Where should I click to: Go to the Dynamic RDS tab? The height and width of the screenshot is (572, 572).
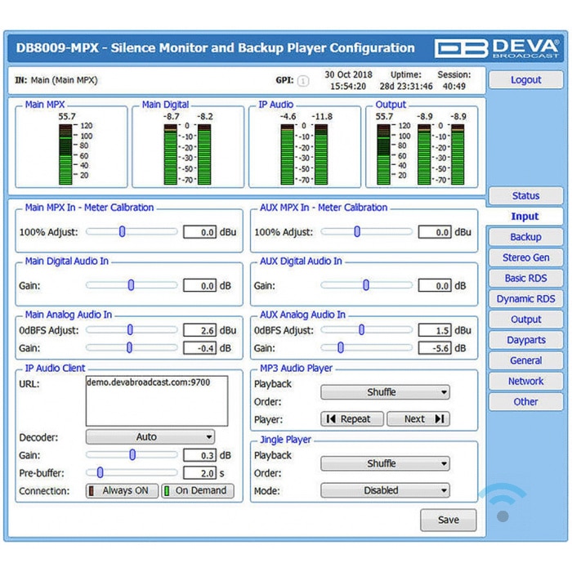pyautogui.click(x=525, y=299)
